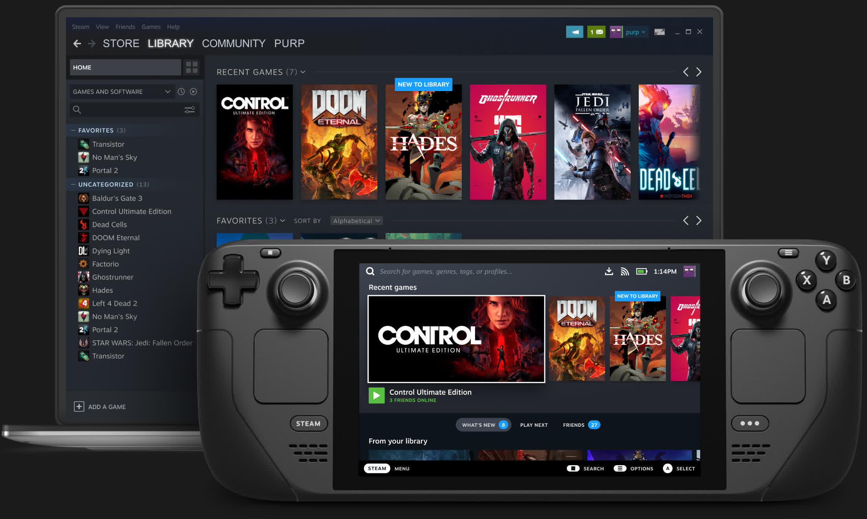Expand the FAVORITES sort by dropdown
This screenshot has width=867, height=519.
point(355,221)
